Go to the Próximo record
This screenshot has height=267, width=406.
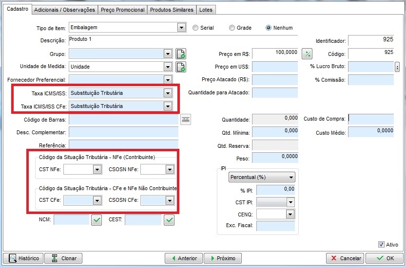(222, 258)
